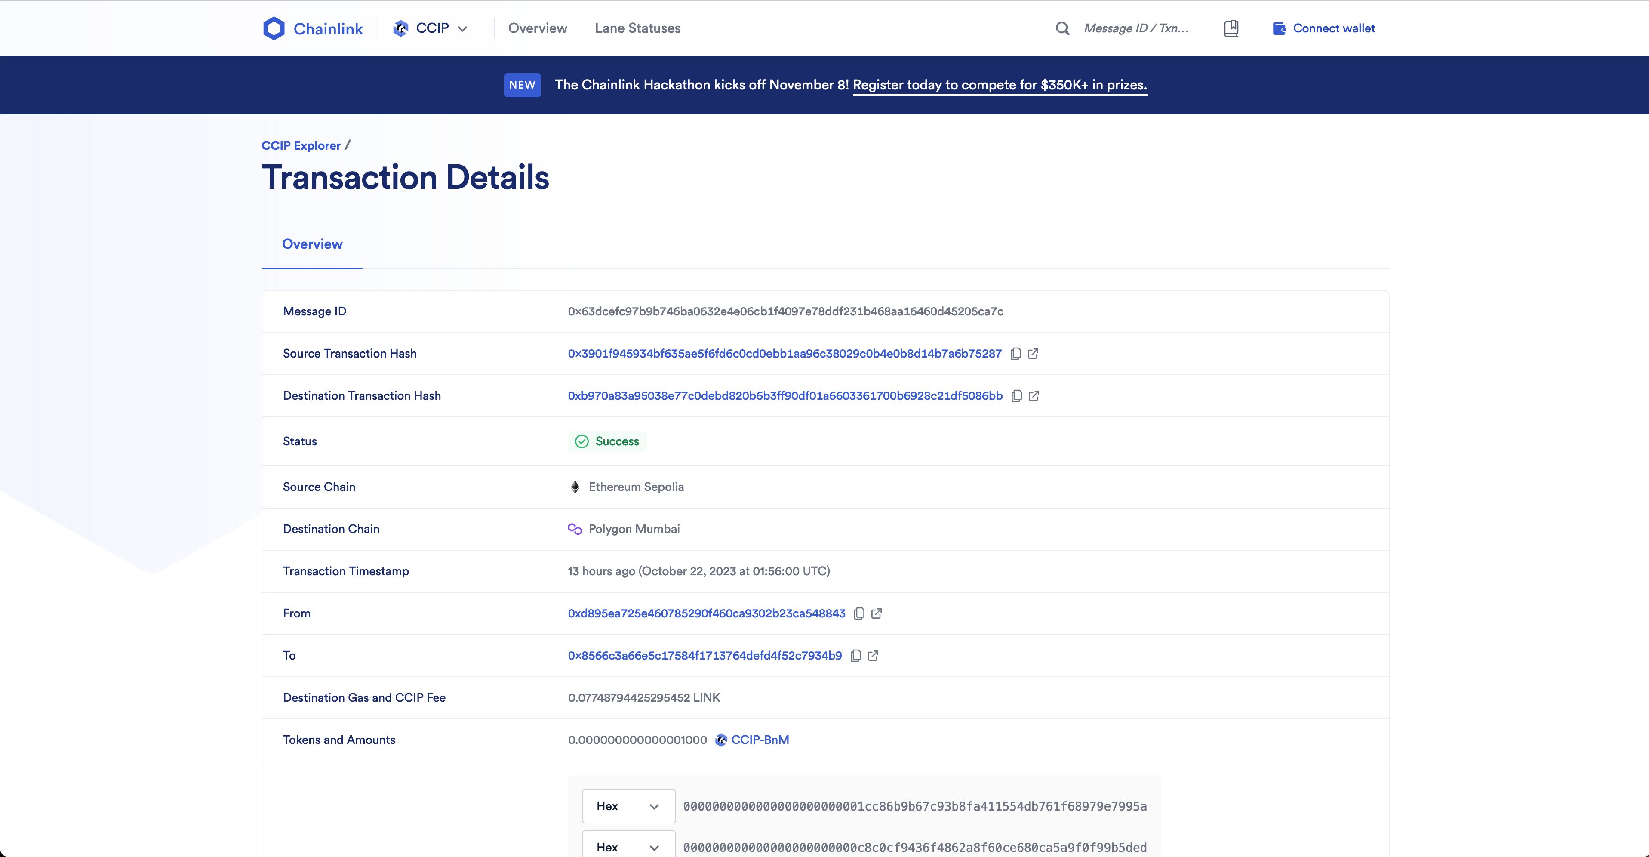The height and width of the screenshot is (857, 1649).
Task: Click the 'Ethereum Sepolia' source chain text
Action: point(636,487)
